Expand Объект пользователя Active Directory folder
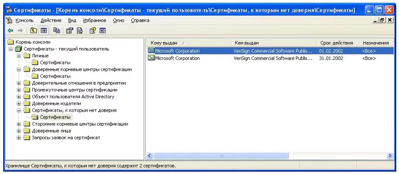The height and width of the screenshot is (174, 399). pos(19,97)
